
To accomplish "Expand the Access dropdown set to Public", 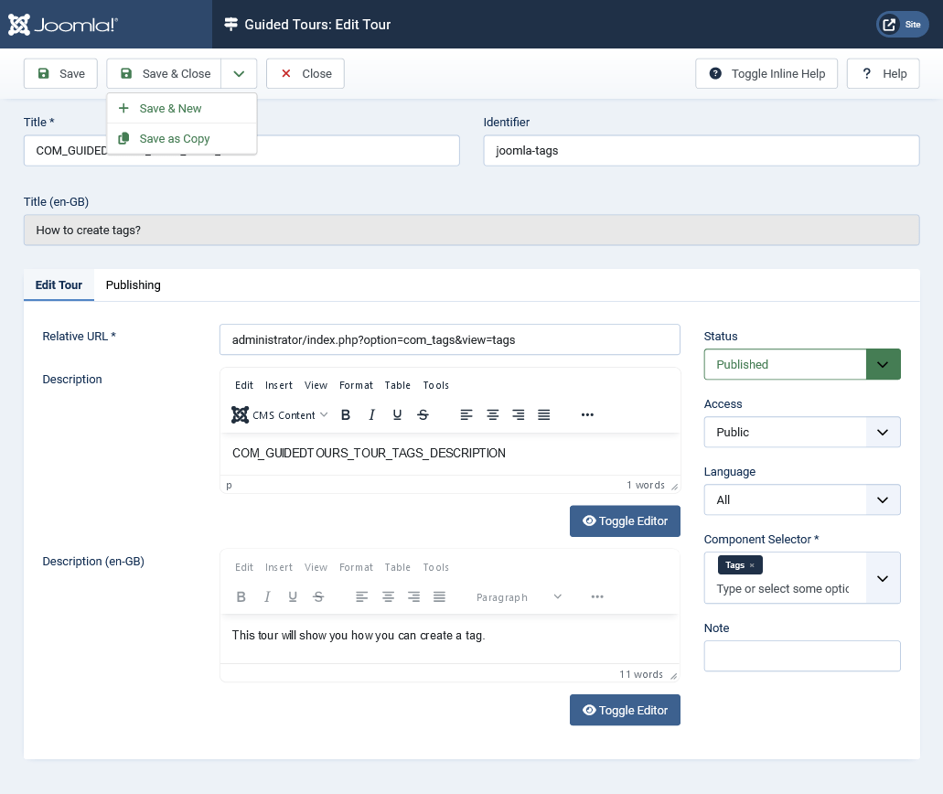I will tap(802, 432).
